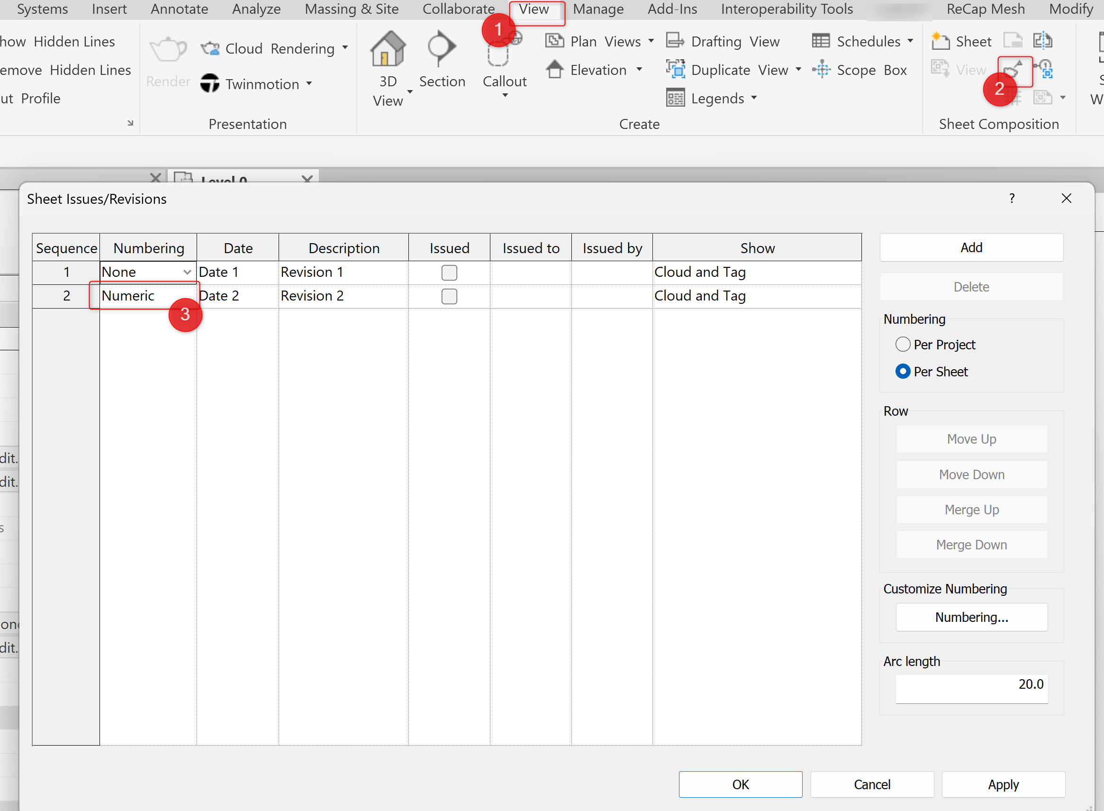Click the View Reference icon
Screen dimensions: 1104x811
pyautogui.click(x=1043, y=69)
